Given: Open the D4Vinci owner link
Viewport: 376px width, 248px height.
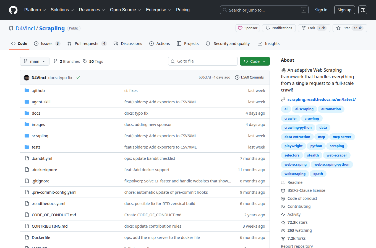Looking at the screenshot, I should point(25,28).
